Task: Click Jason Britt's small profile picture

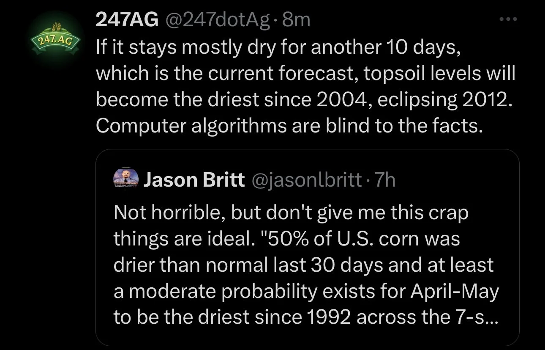Action: pos(126,179)
